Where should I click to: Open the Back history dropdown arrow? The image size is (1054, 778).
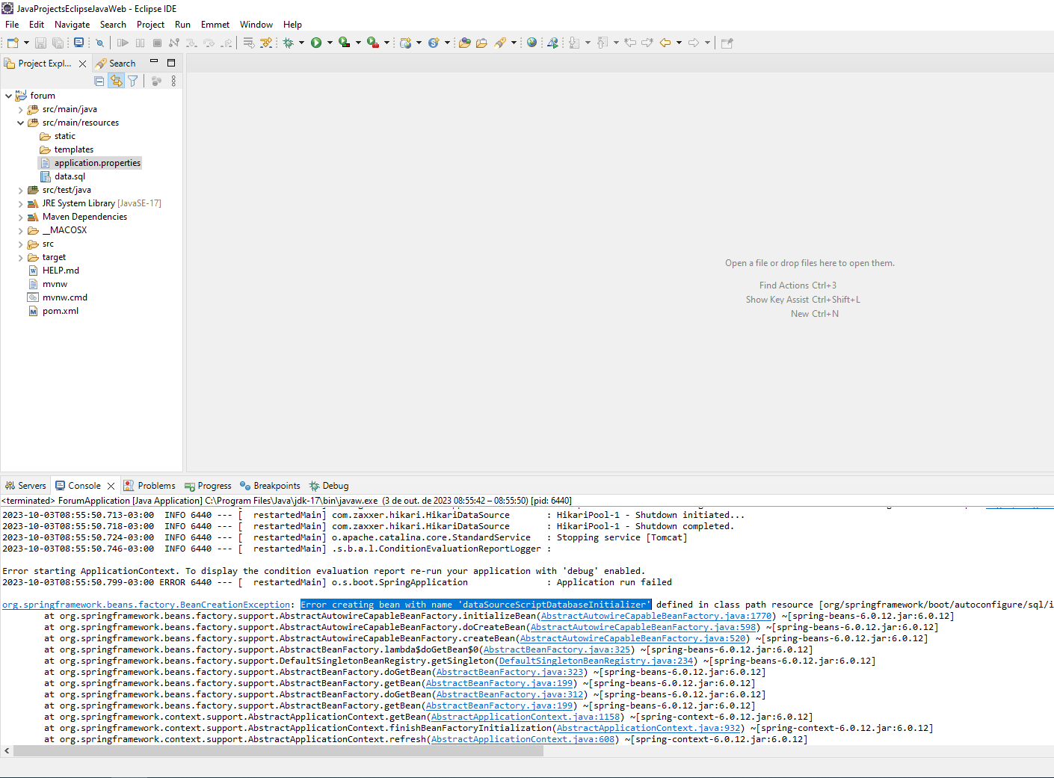click(x=679, y=43)
